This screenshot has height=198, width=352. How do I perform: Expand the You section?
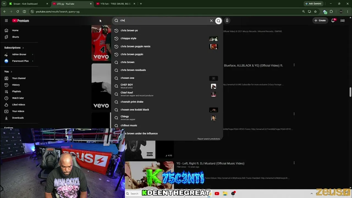[8, 71]
